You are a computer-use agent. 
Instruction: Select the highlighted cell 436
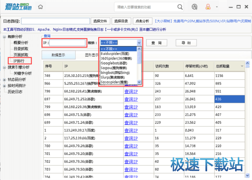pyautogui.click(x=229, y=99)
